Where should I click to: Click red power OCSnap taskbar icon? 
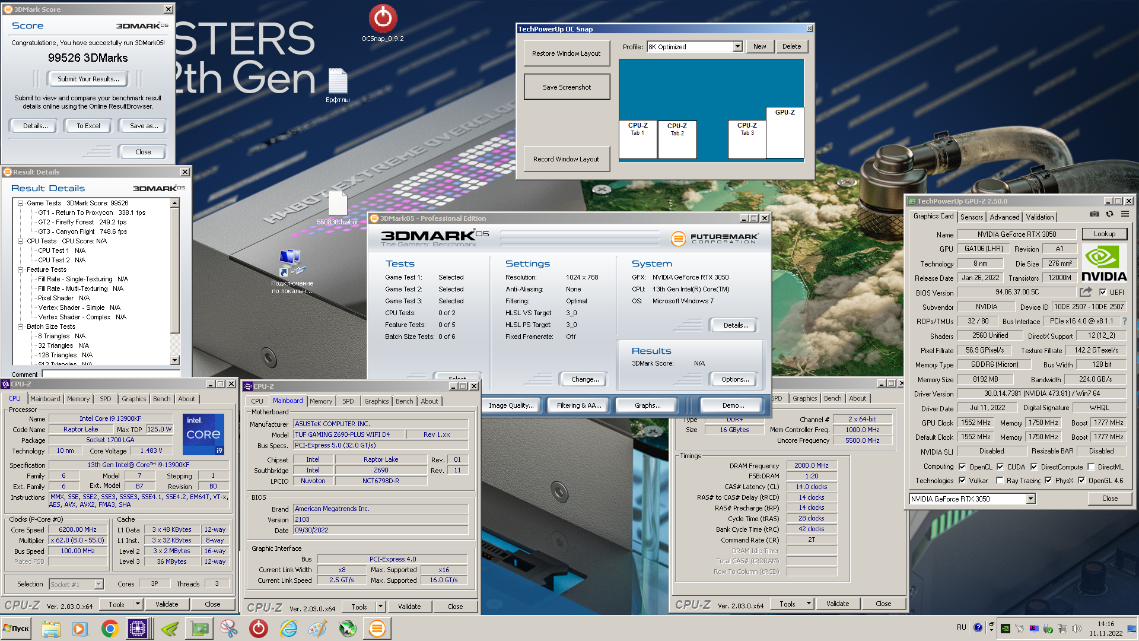pyautogui.click(x=259, y=629)
